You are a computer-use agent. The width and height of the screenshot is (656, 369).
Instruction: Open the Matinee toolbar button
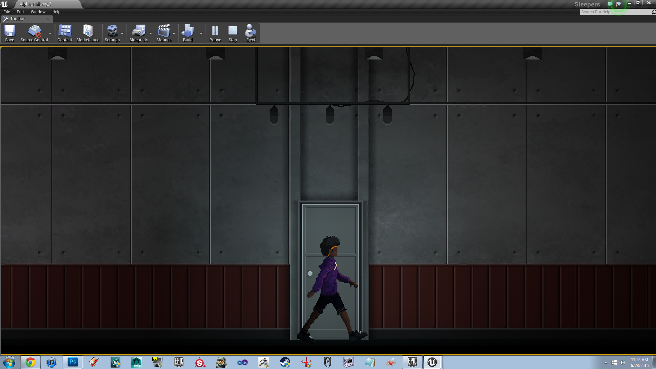pyautogui.click(x=164, y=33)
